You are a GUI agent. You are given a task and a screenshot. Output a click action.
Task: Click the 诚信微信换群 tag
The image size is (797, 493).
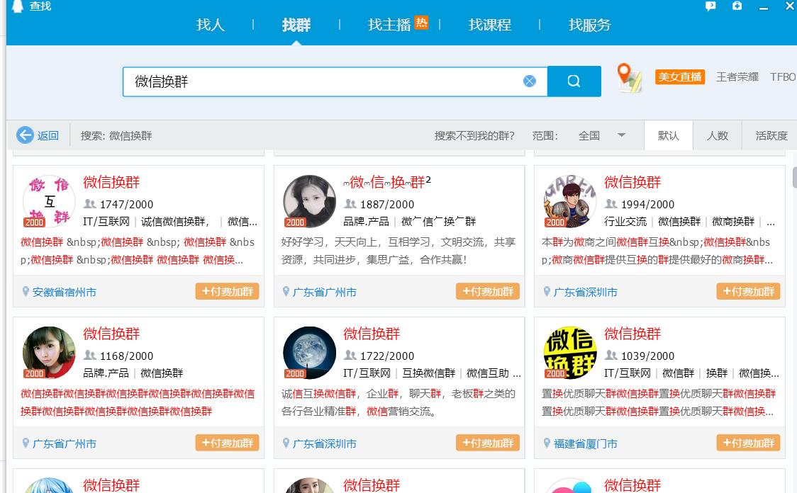point(175,222)
